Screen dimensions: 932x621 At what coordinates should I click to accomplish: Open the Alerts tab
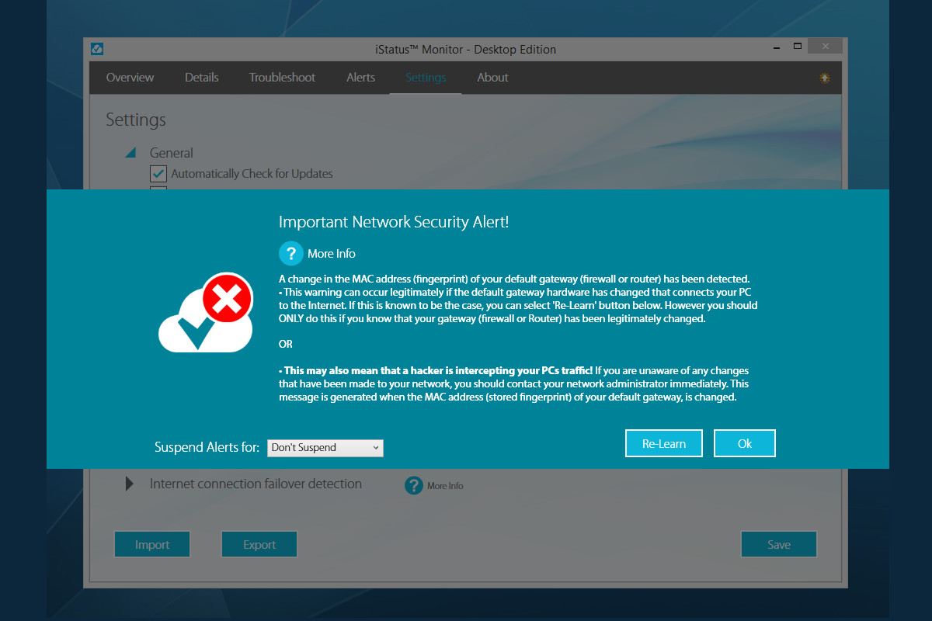coord(360,78)
